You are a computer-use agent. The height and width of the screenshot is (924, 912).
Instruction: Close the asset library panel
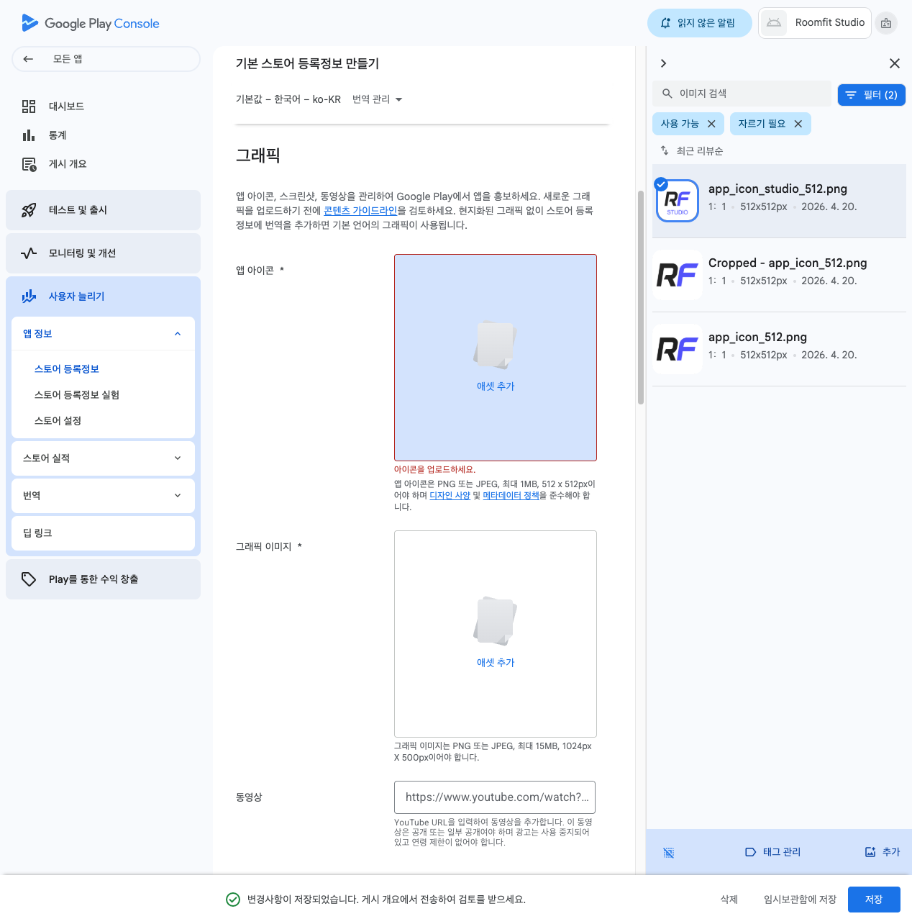click(894, 63)
